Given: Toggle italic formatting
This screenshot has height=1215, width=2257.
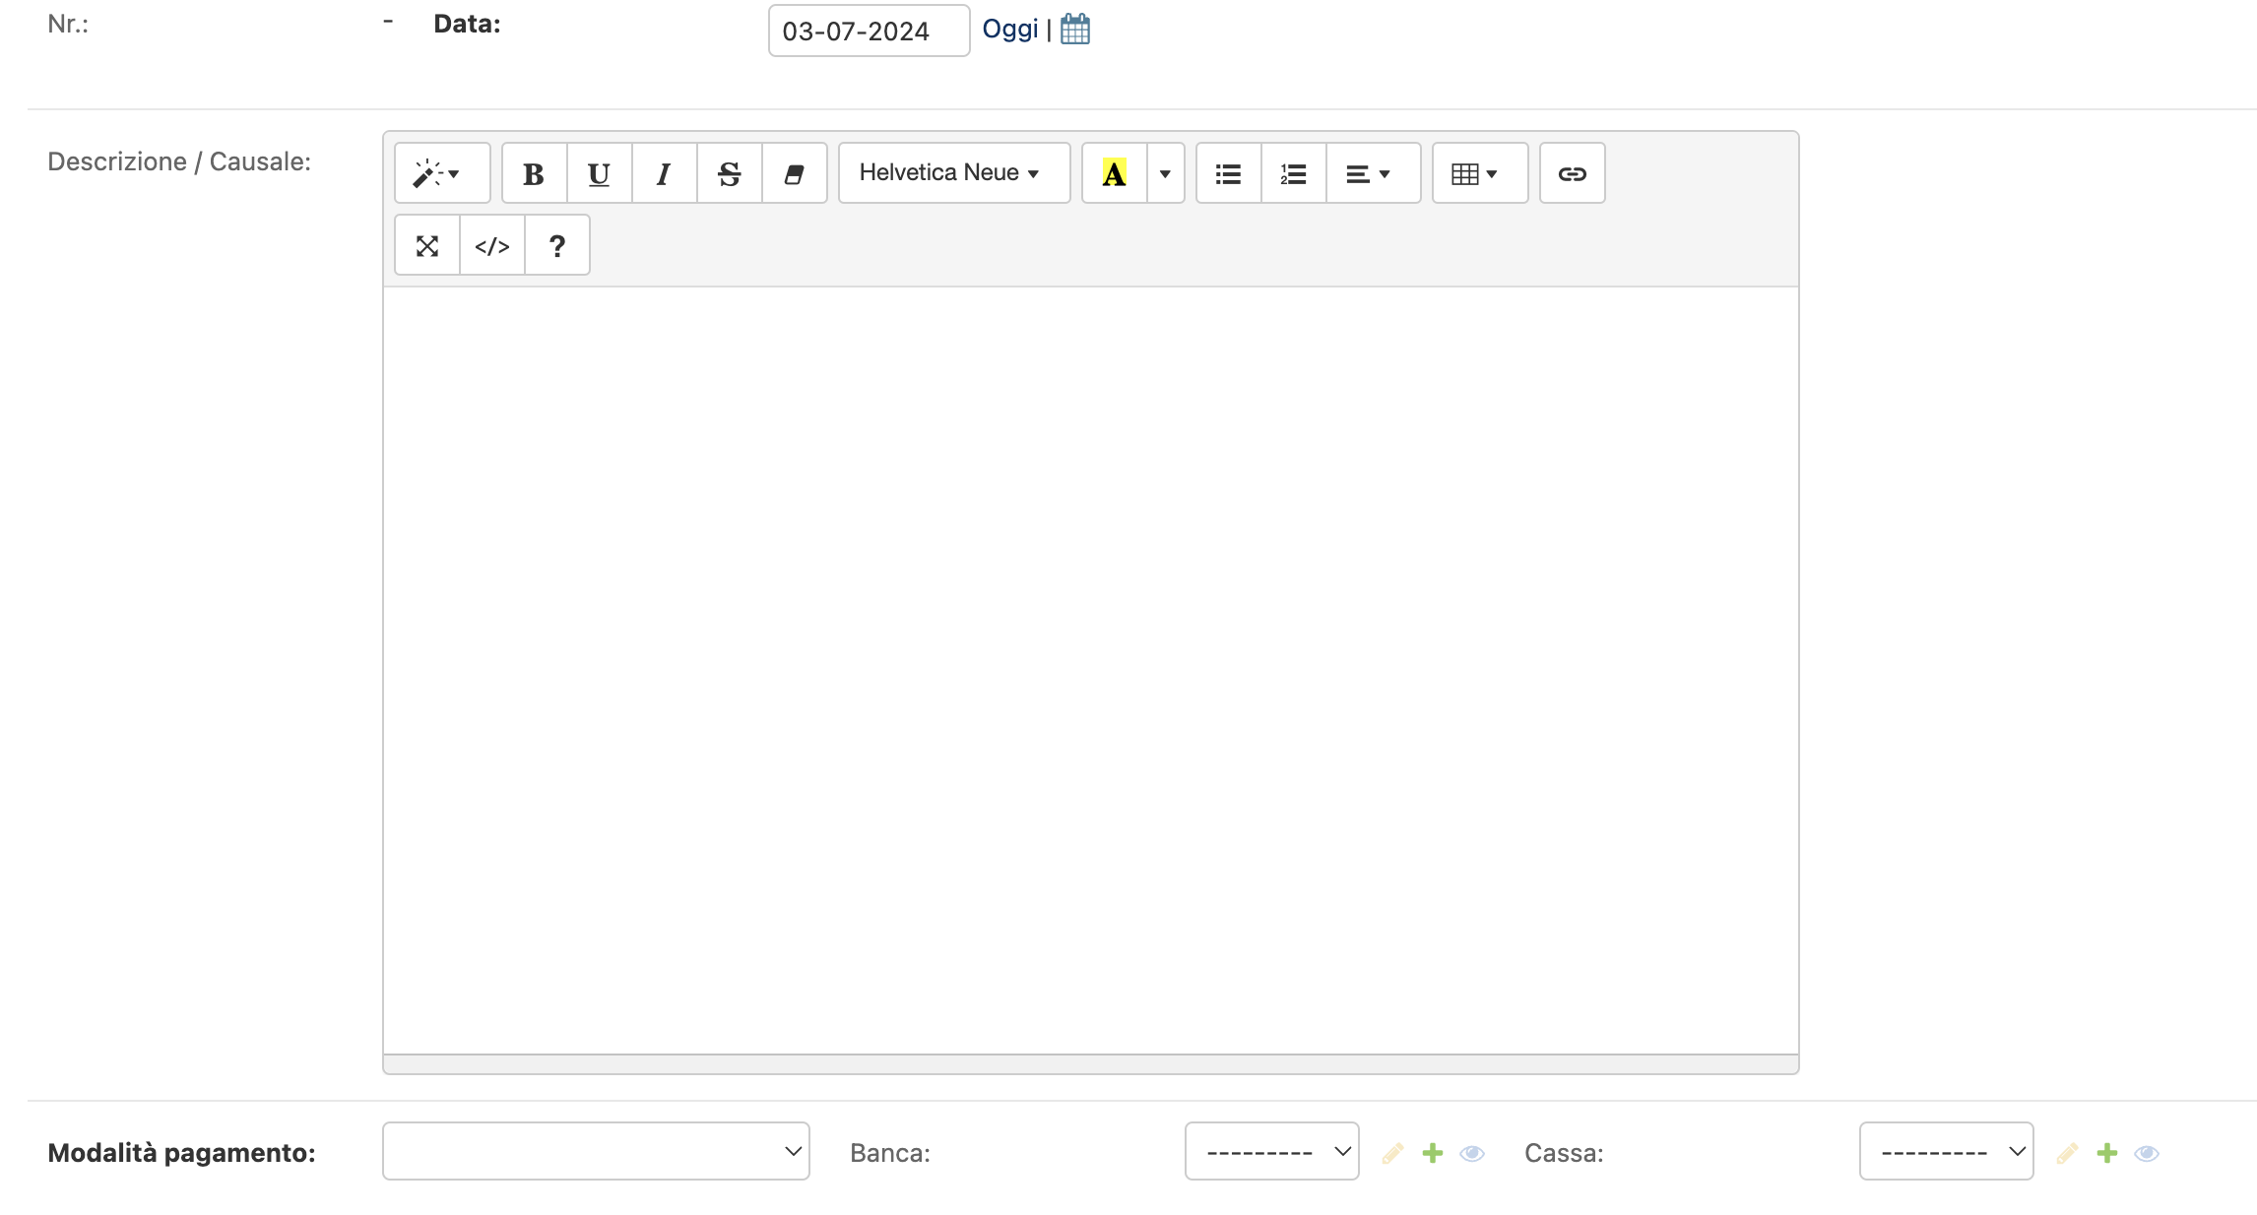Looking at the screenshot, I should coord(664,173).
